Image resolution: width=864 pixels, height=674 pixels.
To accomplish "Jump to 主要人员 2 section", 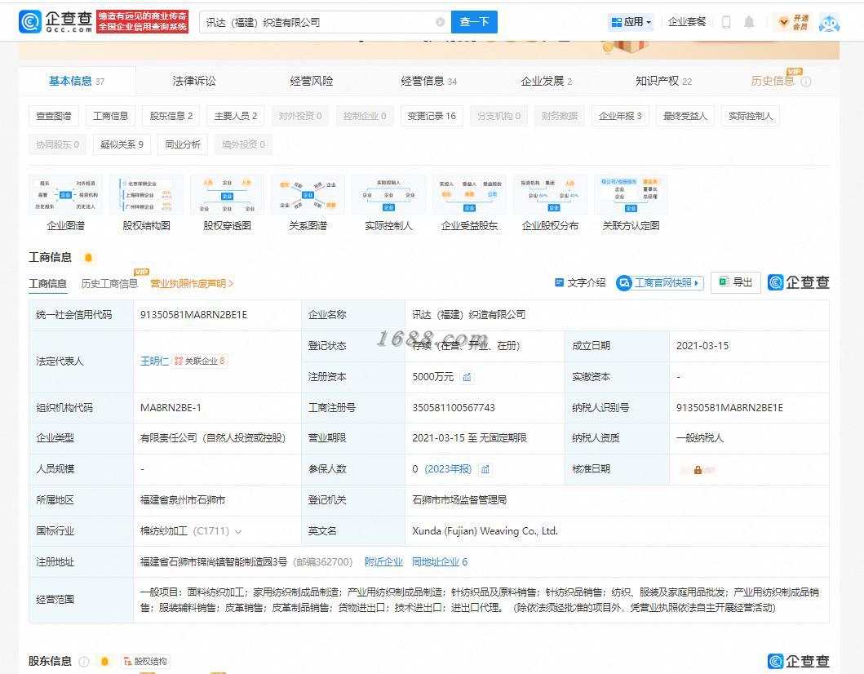I will click(x=235, y=116).
